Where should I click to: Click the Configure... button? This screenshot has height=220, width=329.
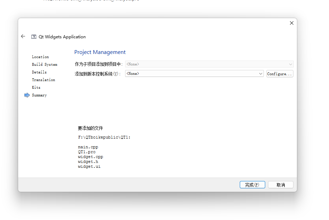pyautogui.click(x=280, y=74)
